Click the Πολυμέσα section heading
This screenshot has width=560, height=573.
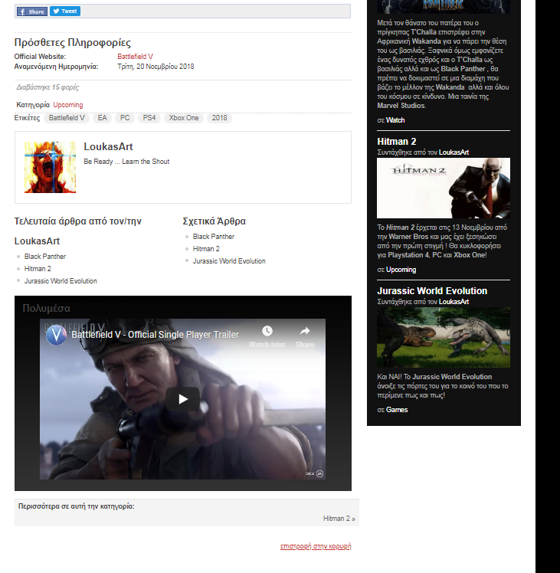[x=47, y=309]
